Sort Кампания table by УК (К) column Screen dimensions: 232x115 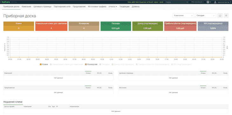(x=99, y=73)
